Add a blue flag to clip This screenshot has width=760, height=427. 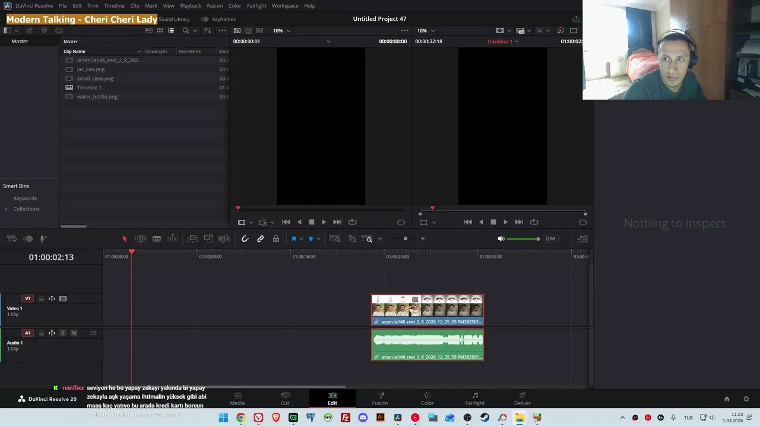294,239
